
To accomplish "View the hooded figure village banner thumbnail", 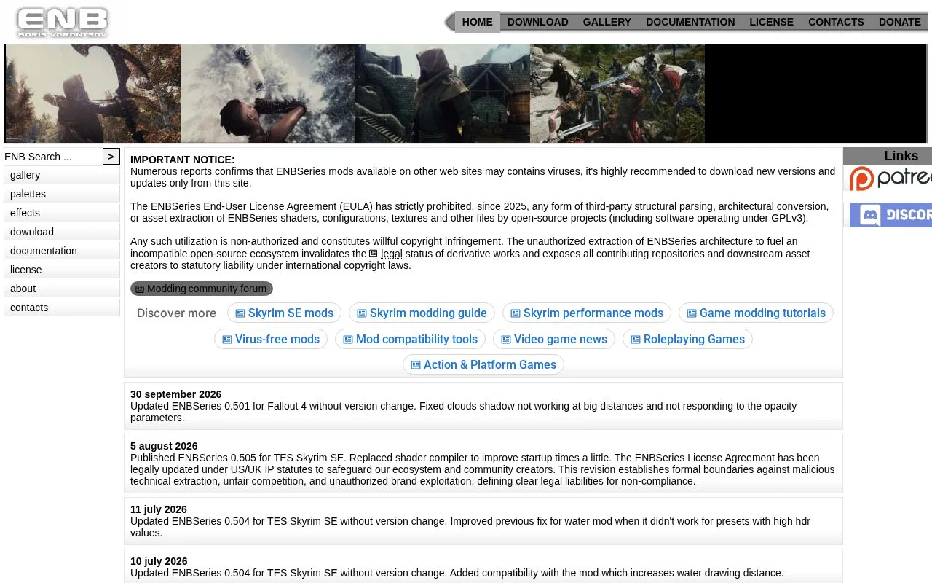I will click(443, 93).
